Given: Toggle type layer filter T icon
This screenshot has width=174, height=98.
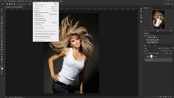Looking at the screenshot, I should (x=164, y=48).
